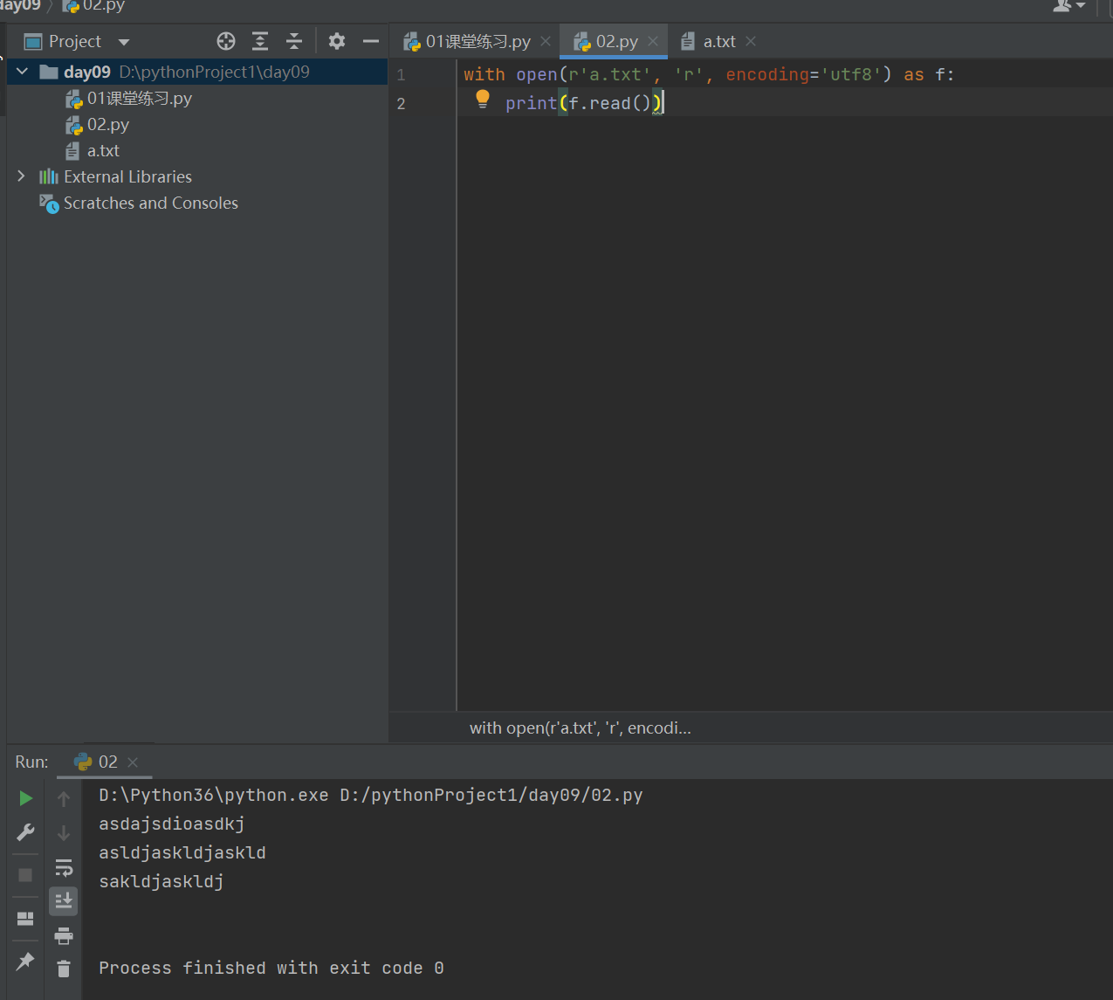Click output line 'asldjaskldjaskld'
This screenshot has width=1113, height=1000.
click(x=182, y=852)
